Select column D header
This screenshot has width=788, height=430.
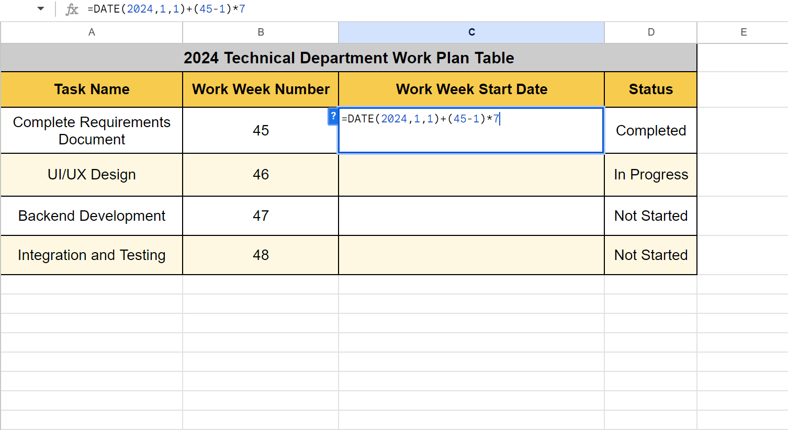(x=651, y=32)
